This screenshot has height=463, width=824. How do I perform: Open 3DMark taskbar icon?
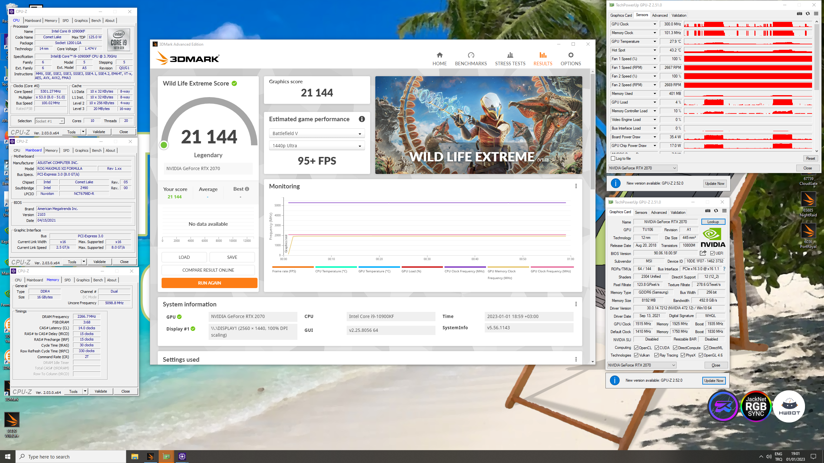(150, 457)
